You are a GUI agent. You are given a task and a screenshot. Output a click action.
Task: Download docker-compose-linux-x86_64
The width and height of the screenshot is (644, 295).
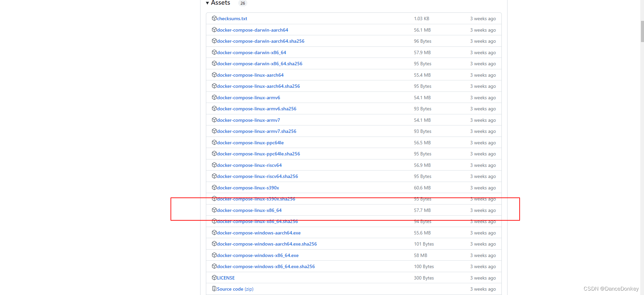pos(249,210)
